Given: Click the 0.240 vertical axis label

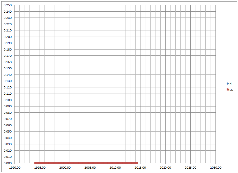Looking at the screenshot, I should click(8, 12).
